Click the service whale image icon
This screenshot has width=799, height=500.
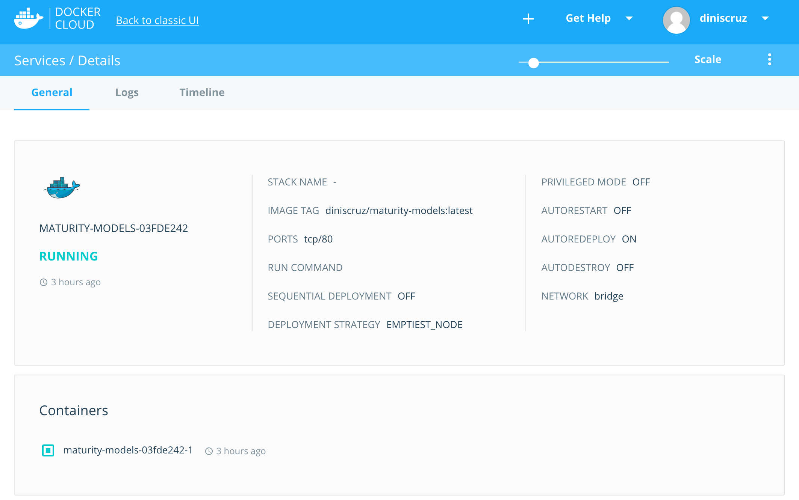click(x=62, y=187)
